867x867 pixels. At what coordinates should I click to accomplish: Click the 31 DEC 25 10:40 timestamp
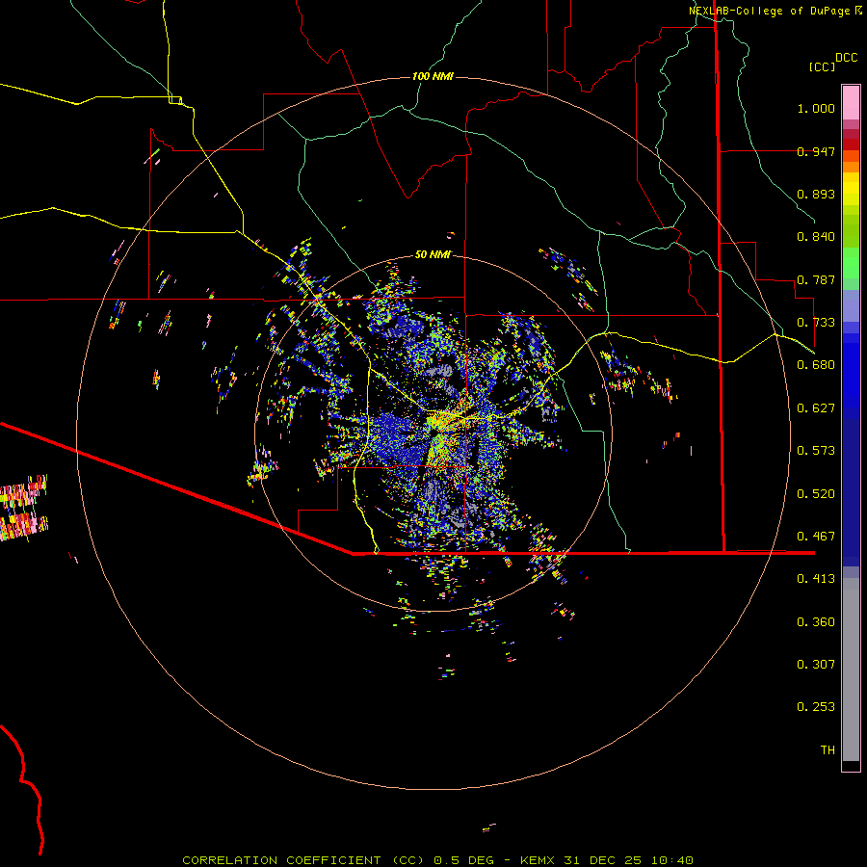(628, 860)
